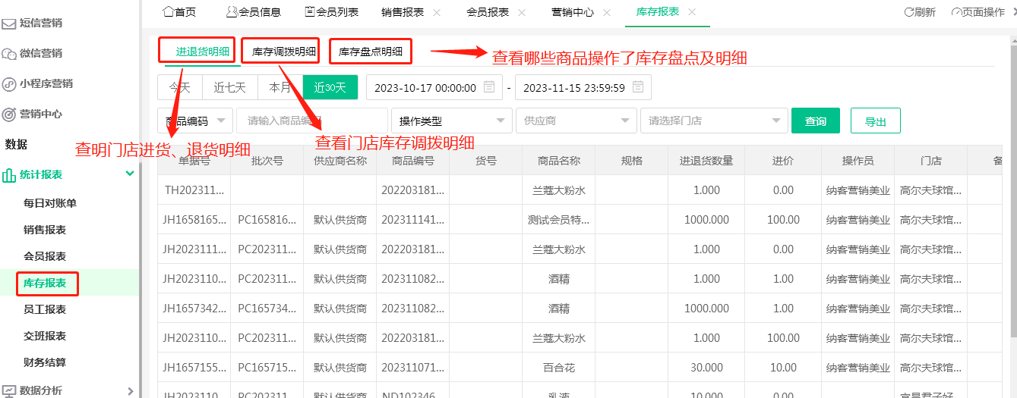Open the 销售报表 top tab
The height and width of the screenshot is (398, 1017).
(403, 12)
